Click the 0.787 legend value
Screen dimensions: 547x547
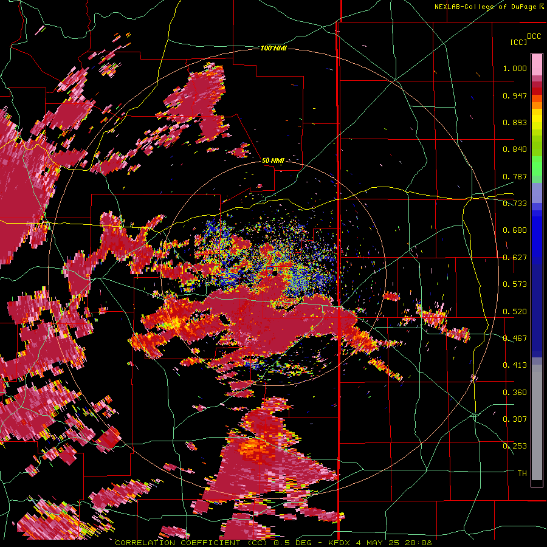point(515,176)
